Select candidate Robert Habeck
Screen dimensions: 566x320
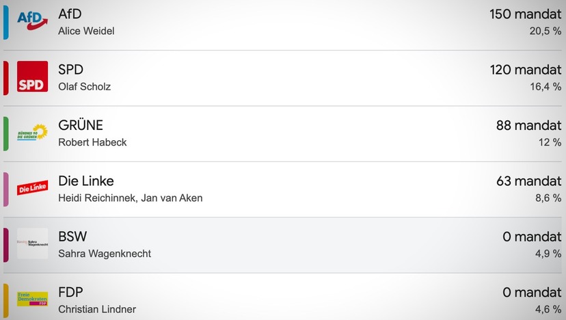coord(92,142)
